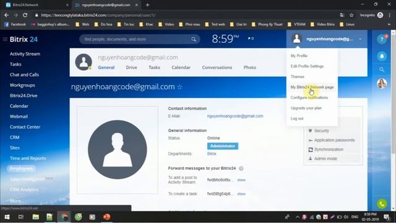Show hidden system tray icons

298,217
